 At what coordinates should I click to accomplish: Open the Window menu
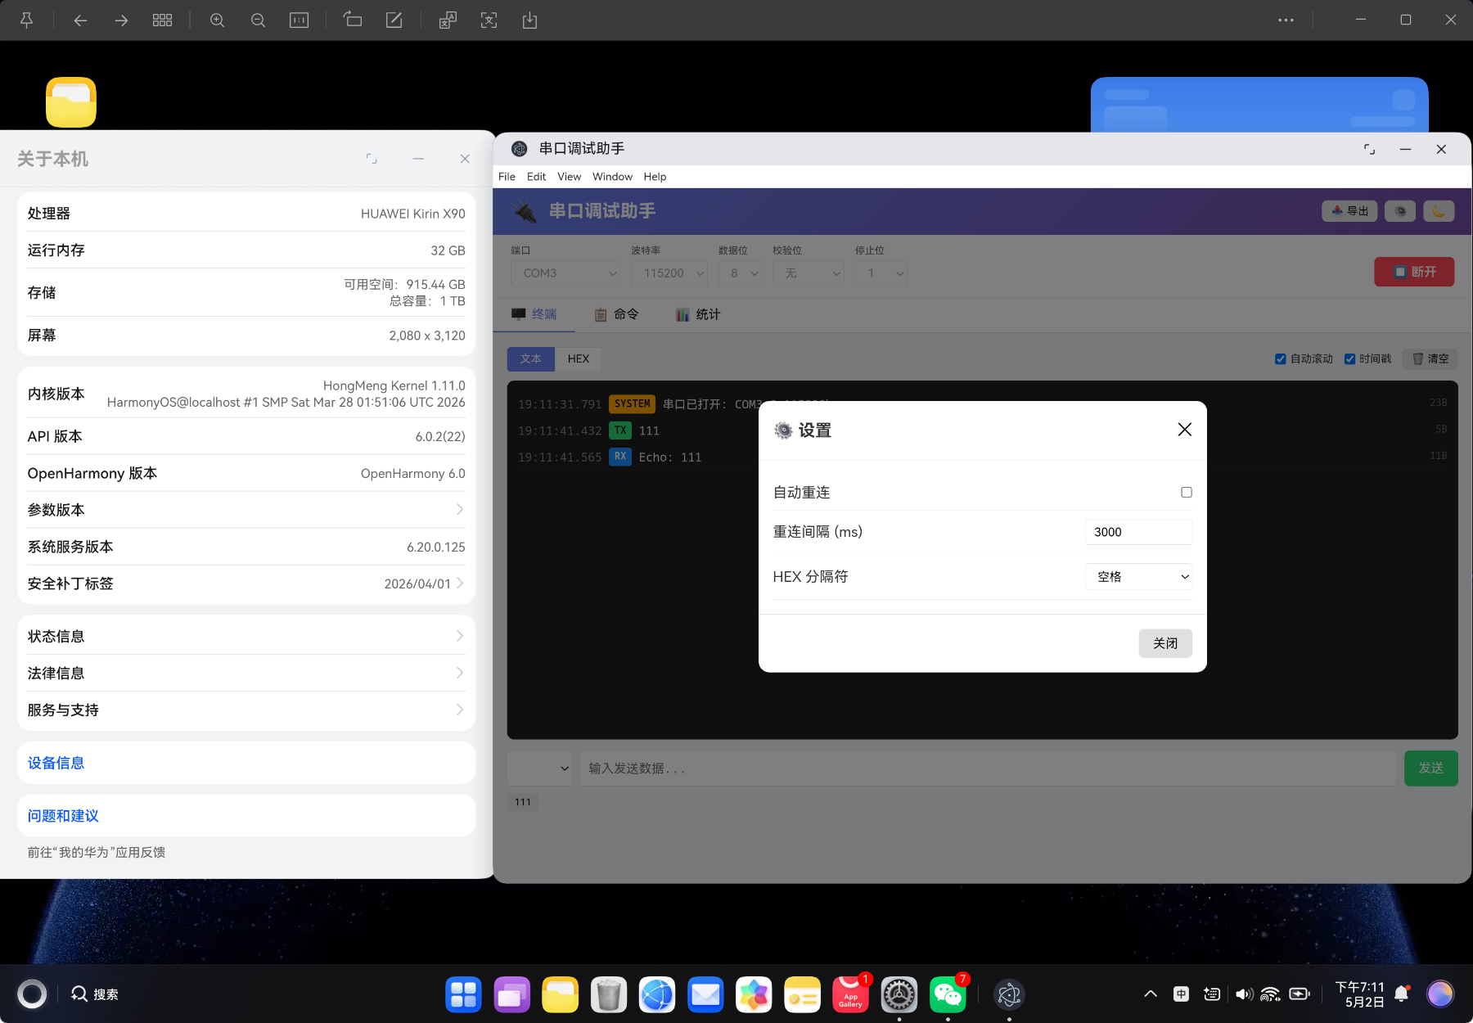(612, 177)
